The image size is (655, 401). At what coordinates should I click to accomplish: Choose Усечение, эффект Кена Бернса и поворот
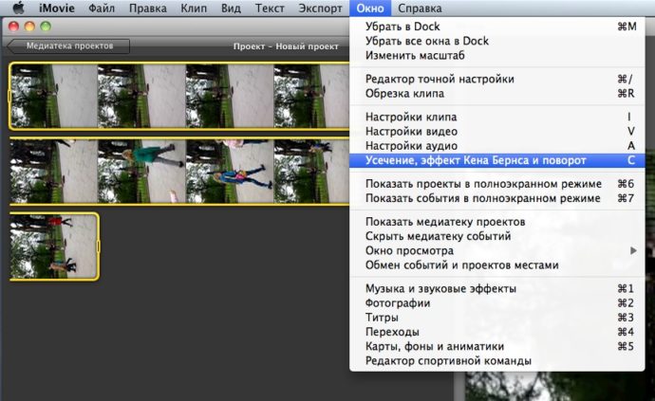tap(497, 160)
